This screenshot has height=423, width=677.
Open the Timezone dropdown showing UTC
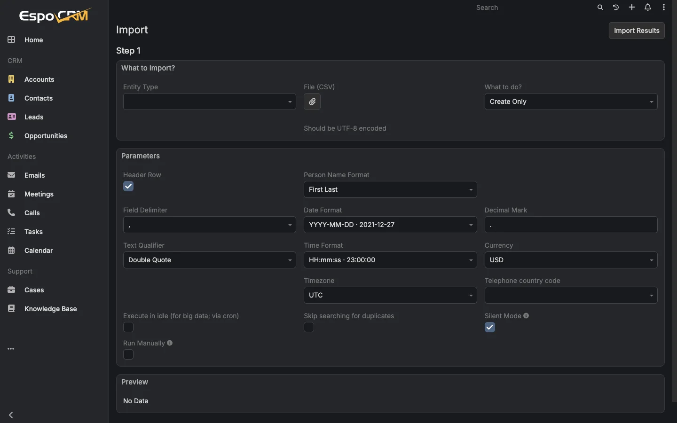[x=390, y=295]
